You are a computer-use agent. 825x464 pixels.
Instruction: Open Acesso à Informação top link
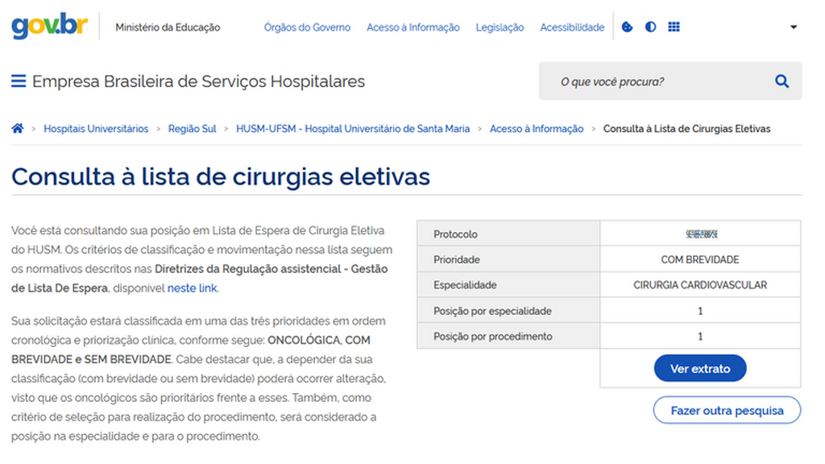(412, 27)
